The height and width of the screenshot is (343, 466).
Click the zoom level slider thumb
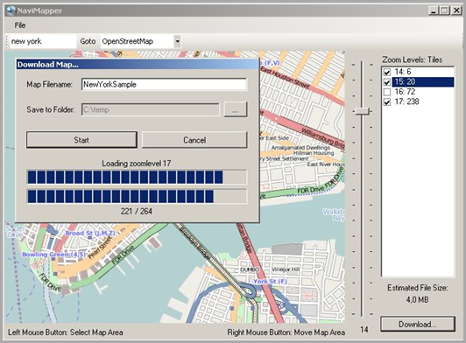(363, 111)
